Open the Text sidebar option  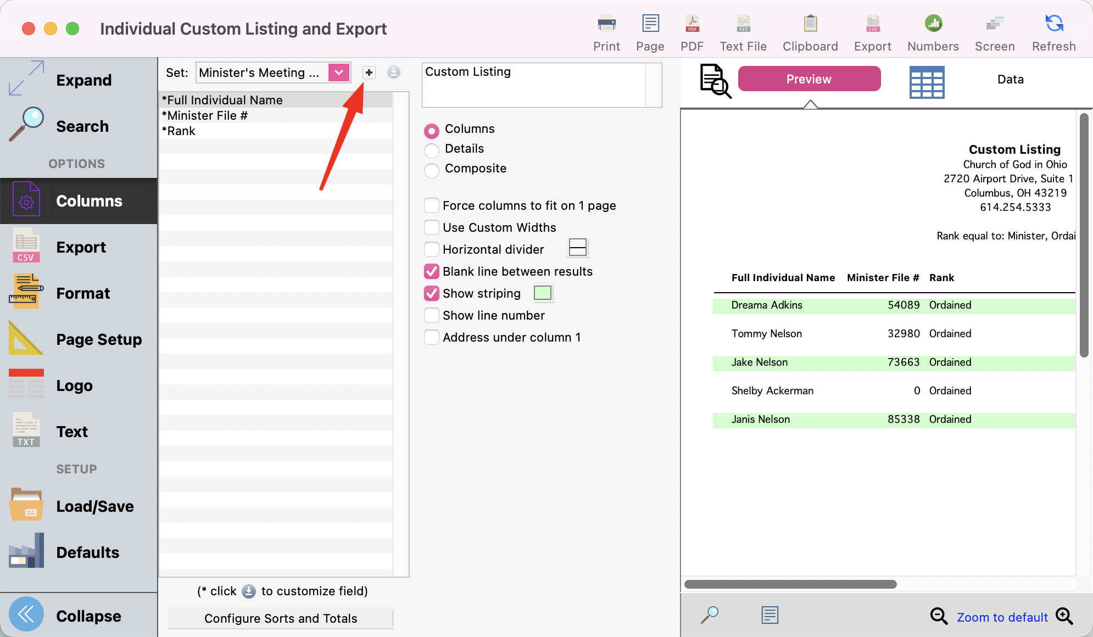coord(79,432)
